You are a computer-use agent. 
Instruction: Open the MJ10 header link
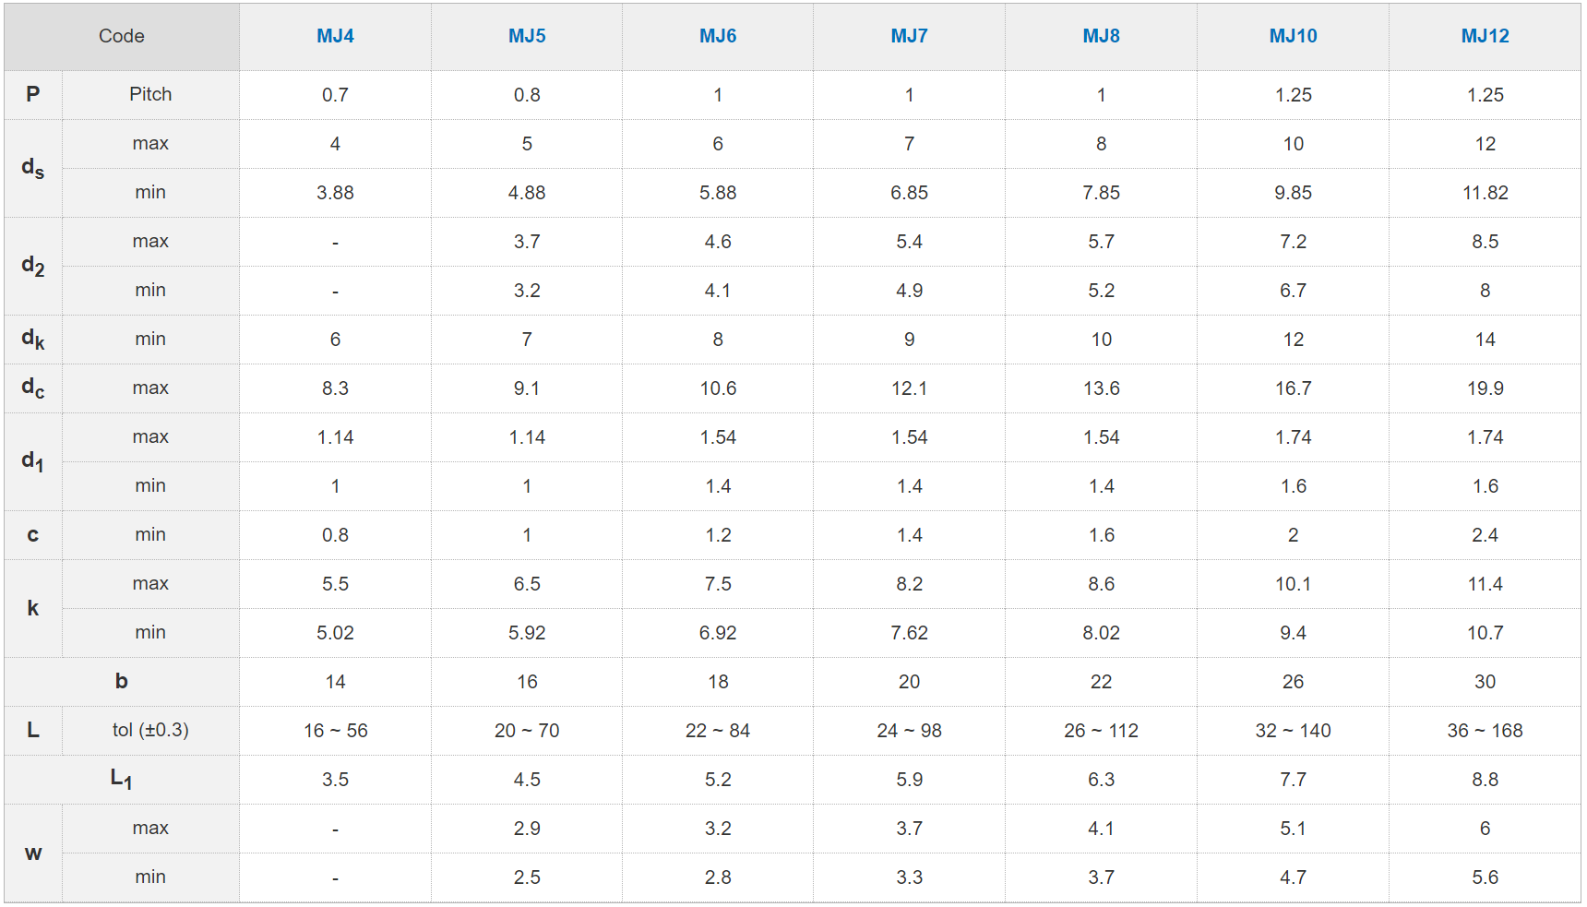1293,36
